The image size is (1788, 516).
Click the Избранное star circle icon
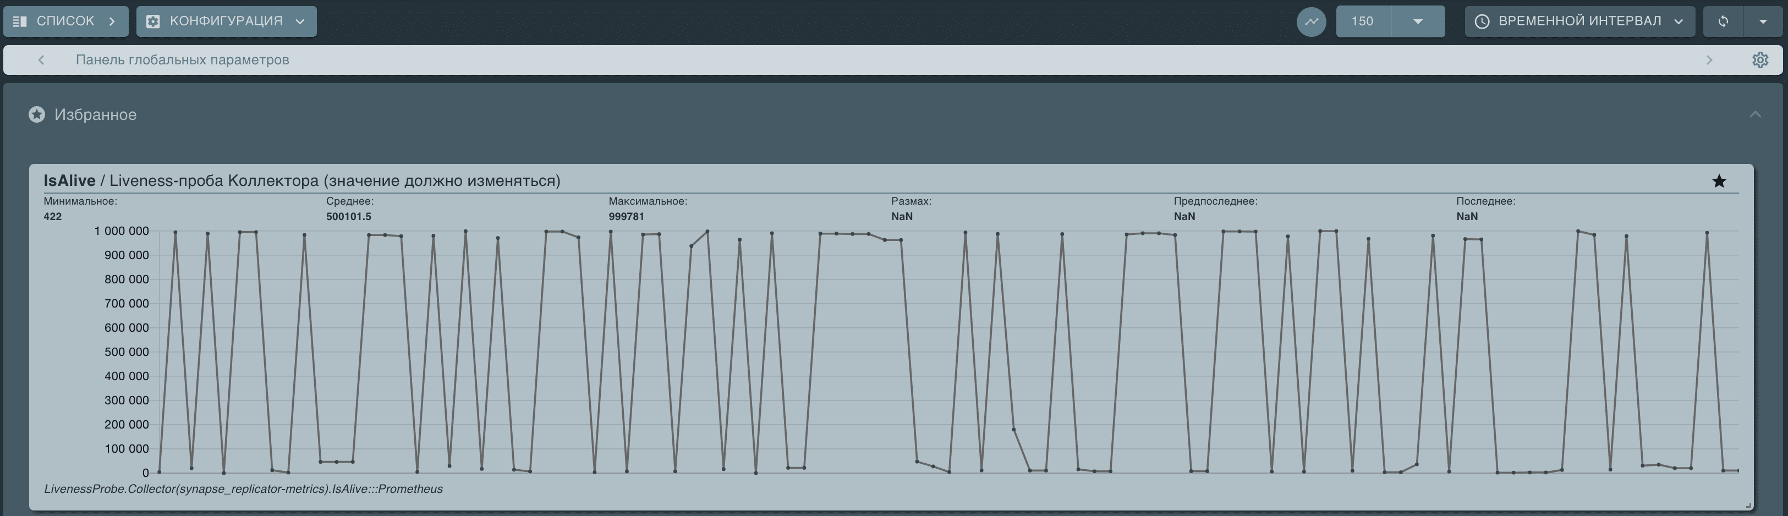tap(37, 114)
